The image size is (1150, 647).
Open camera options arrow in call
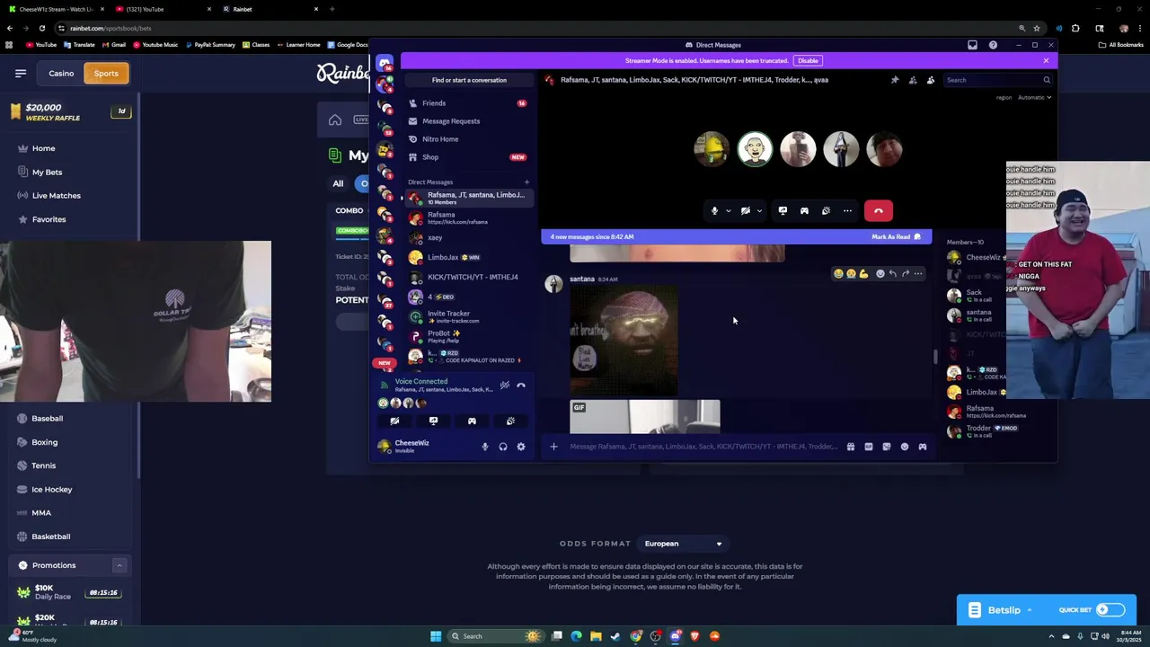[759, 211]
